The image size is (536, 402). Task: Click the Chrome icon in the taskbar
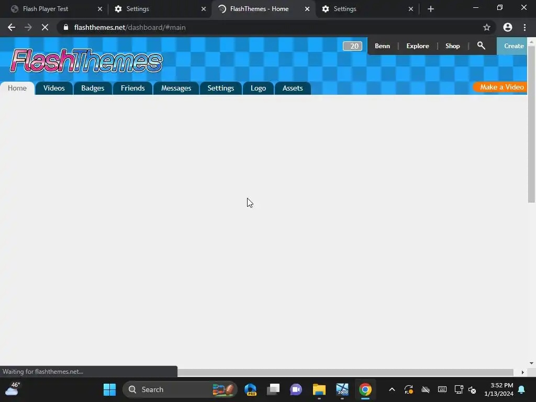365,389
